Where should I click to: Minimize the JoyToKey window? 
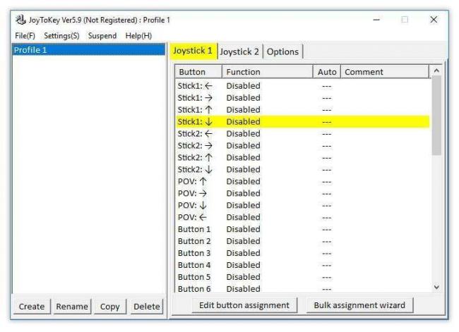click(x=376, y=20)
